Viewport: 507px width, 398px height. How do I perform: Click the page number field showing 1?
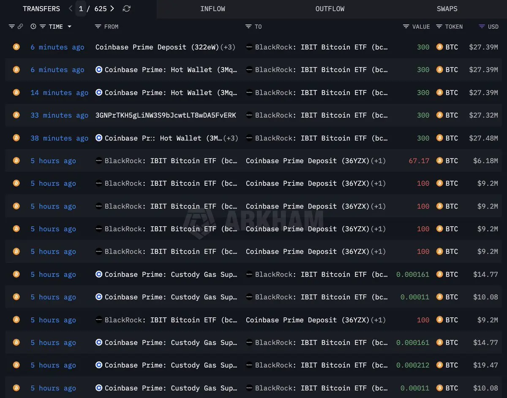point(81,8)
